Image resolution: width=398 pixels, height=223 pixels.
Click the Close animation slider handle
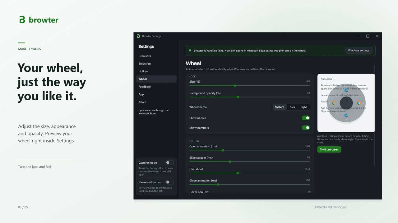(218, 184)
